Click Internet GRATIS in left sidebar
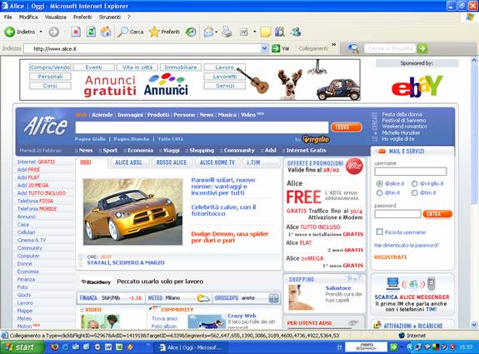Viewport: 479px width, 354px height. pos(36,162)
